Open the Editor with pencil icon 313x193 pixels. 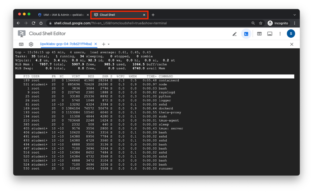coord(234,34)
